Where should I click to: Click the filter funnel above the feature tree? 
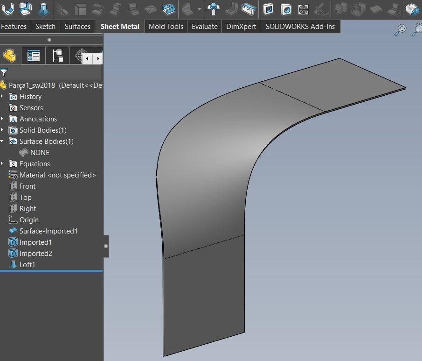point(4,72)
